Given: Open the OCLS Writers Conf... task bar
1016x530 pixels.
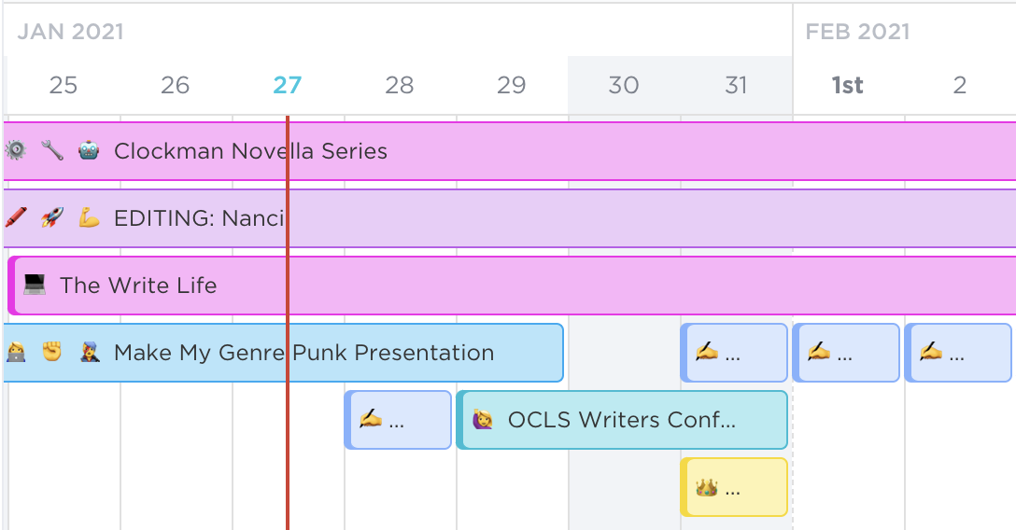Looking at the screenshot, I should (x=622, y=420).
